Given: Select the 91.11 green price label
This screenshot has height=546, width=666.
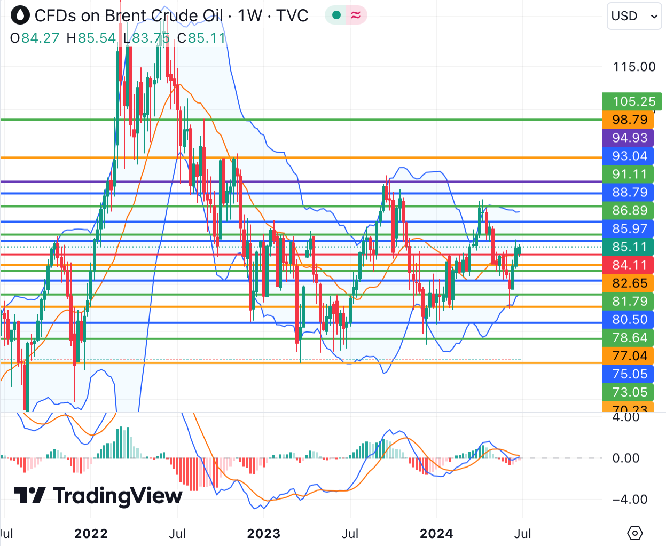Looking at the screenshot, I should point(628,174).
